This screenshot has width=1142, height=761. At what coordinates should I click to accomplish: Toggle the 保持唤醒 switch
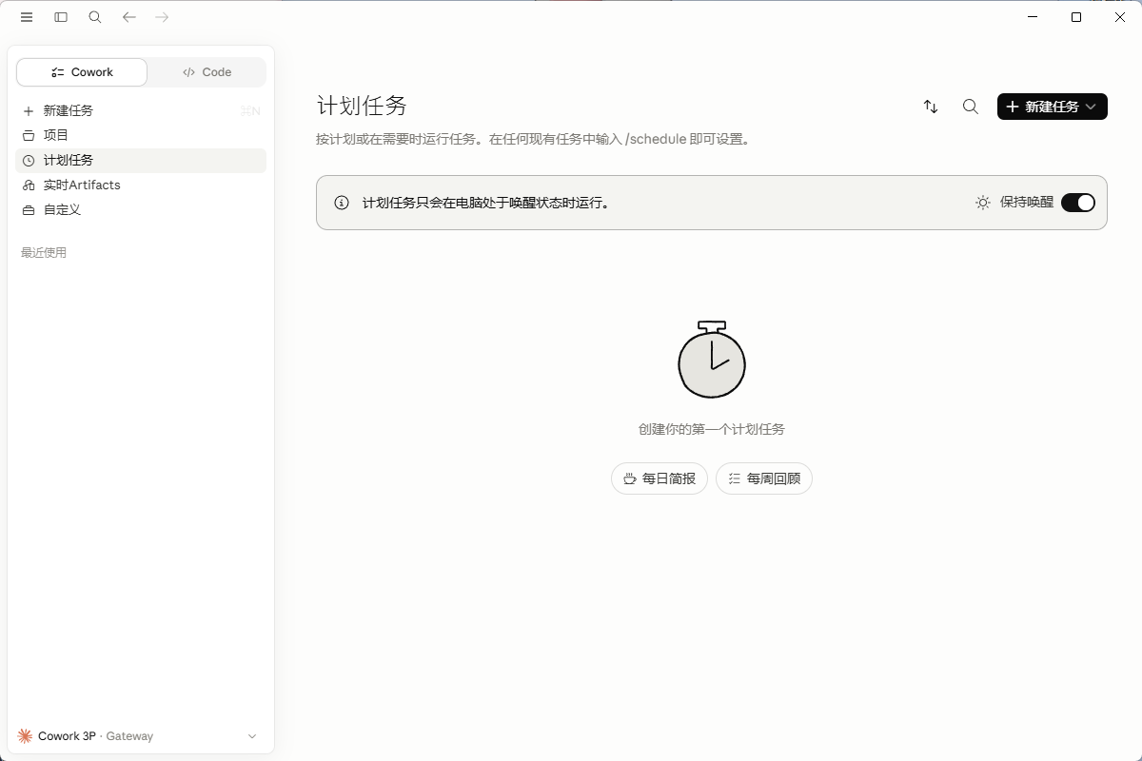1078,203
